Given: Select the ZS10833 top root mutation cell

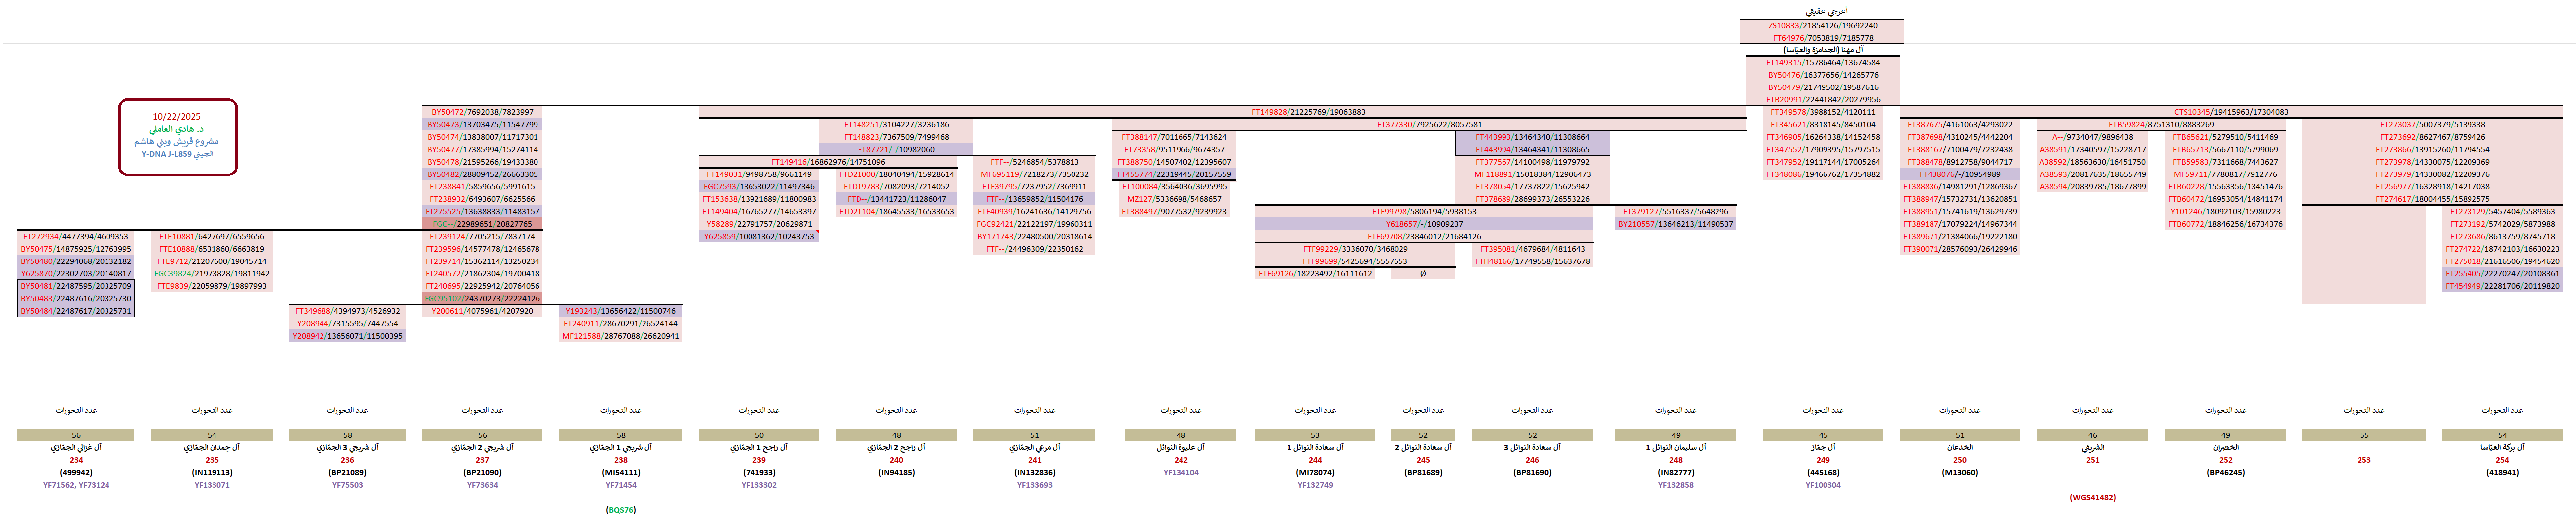Looking at the screenshot, I should [x=1822, y=26].
